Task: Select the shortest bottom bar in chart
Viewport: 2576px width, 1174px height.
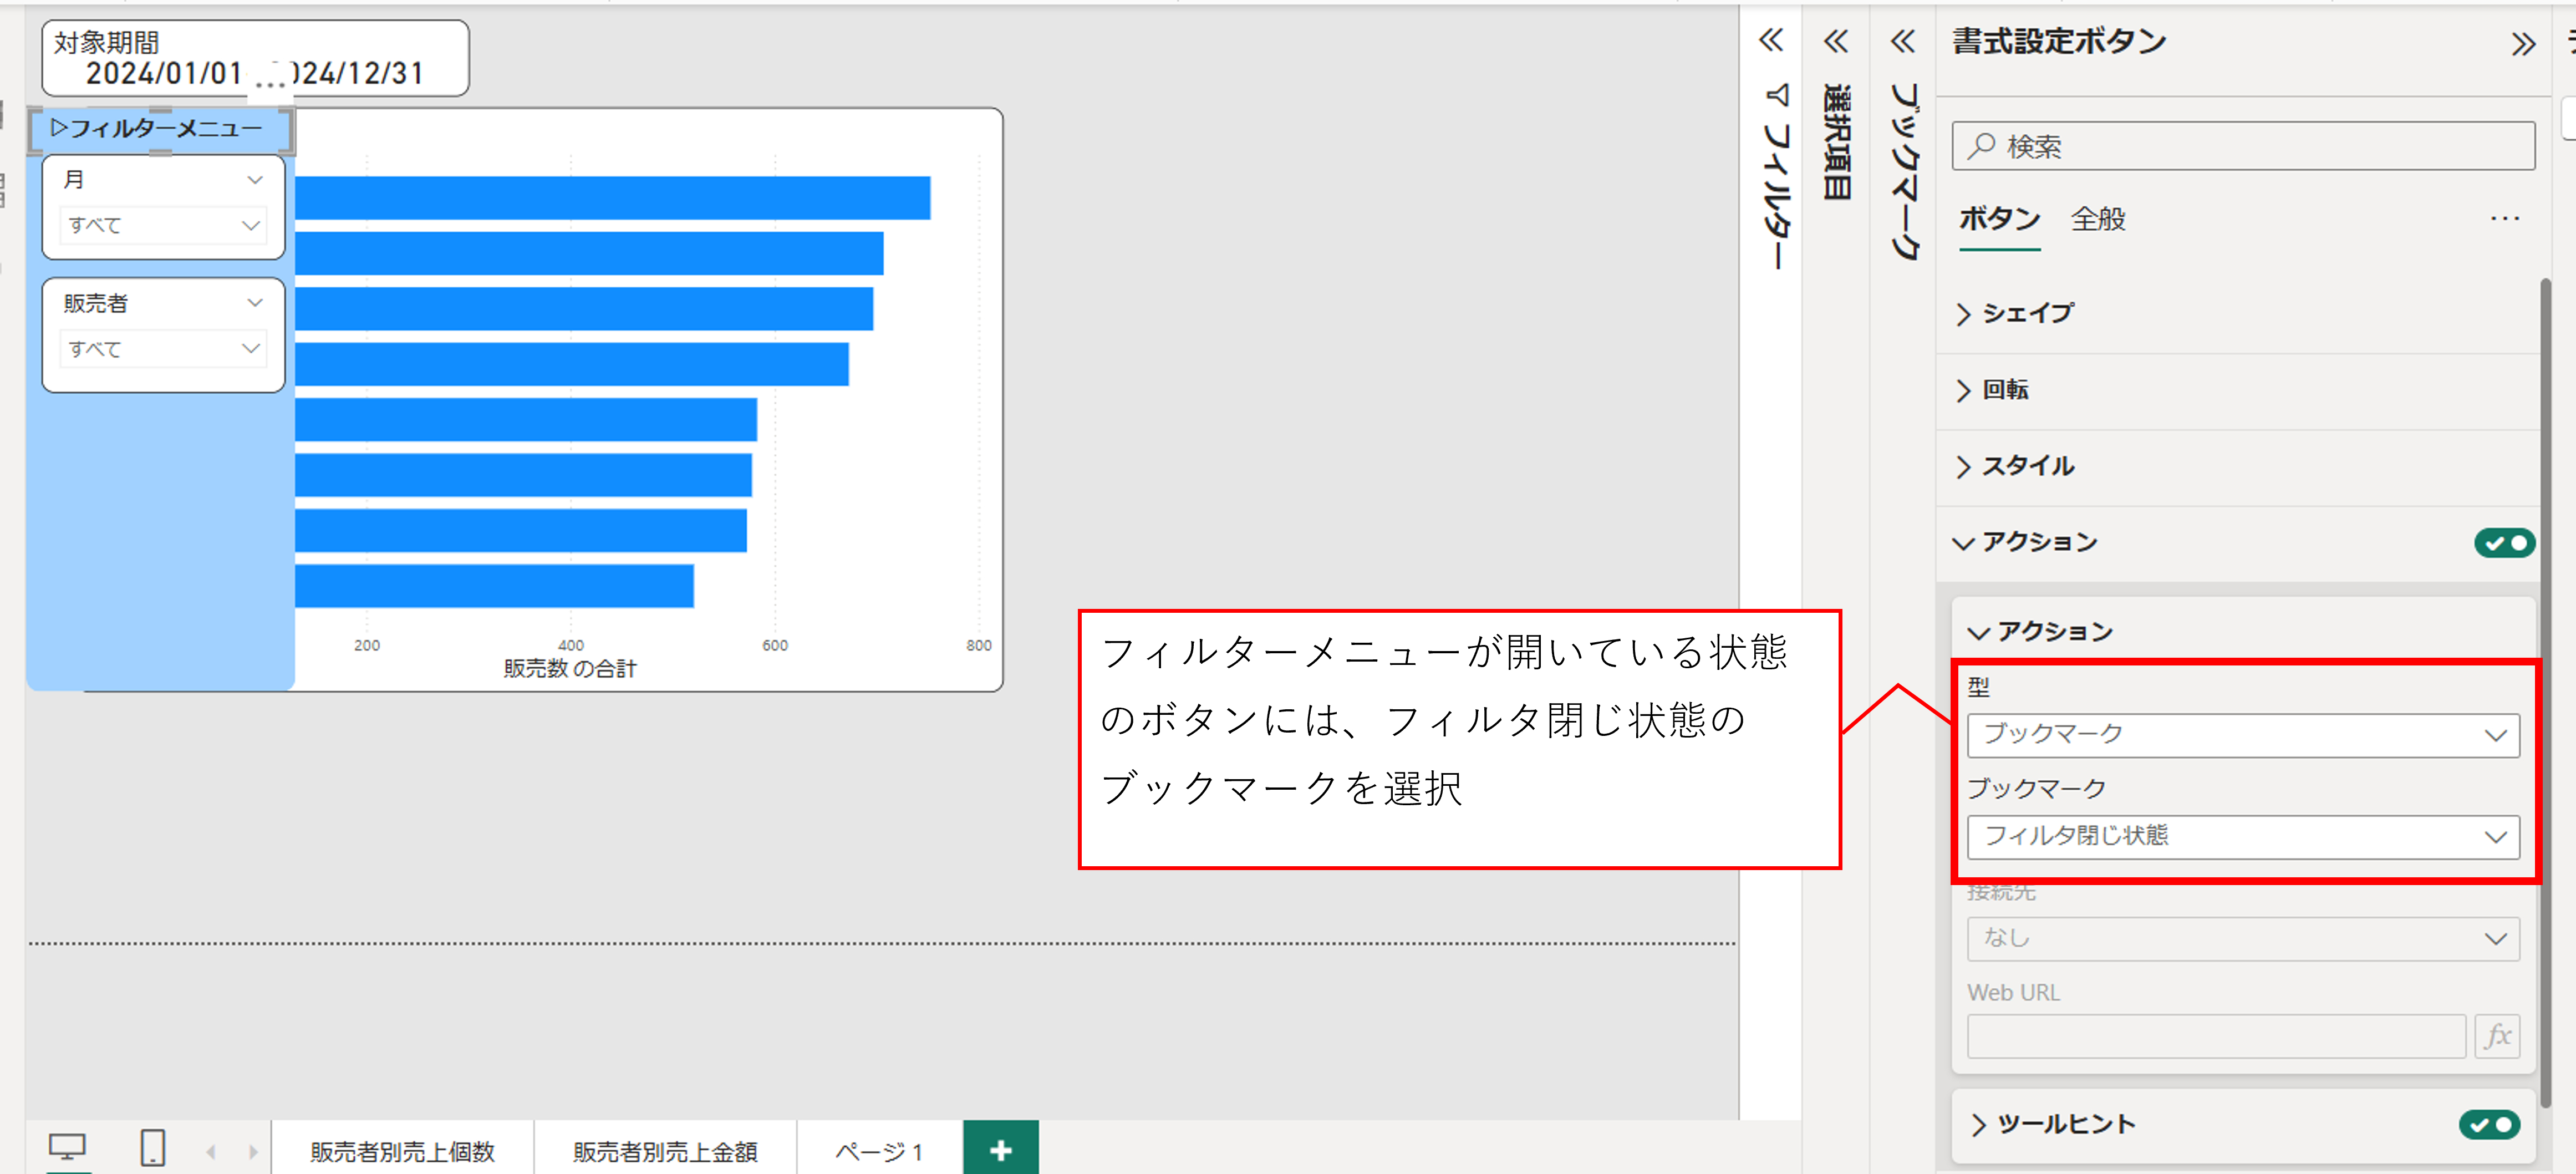Action: pyautogui.click(x=494, y=586)
